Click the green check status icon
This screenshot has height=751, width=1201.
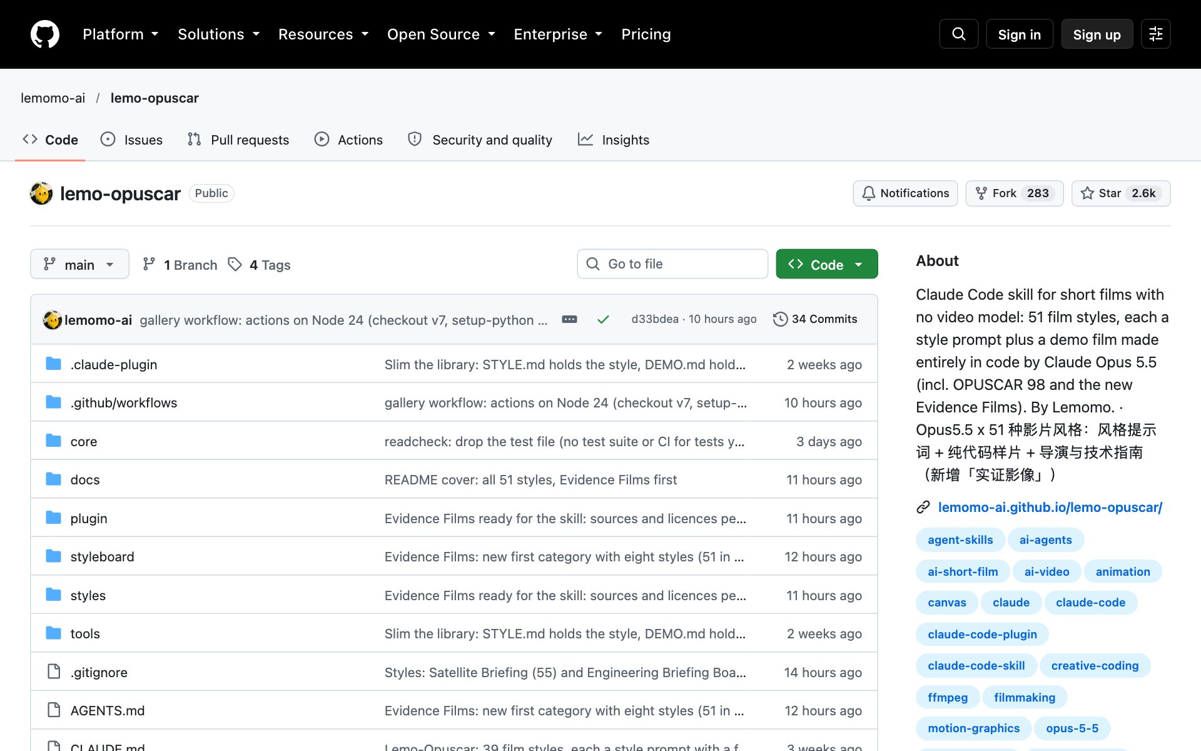(x=603, y=319)
